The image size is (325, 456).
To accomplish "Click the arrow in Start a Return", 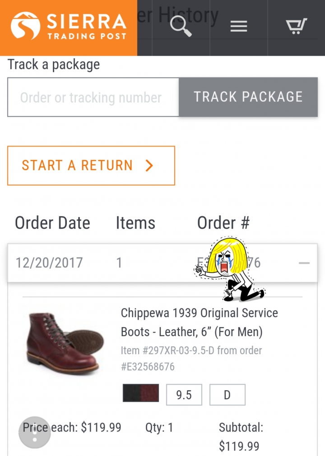I will pyautogui.click(x=149, y=166).
